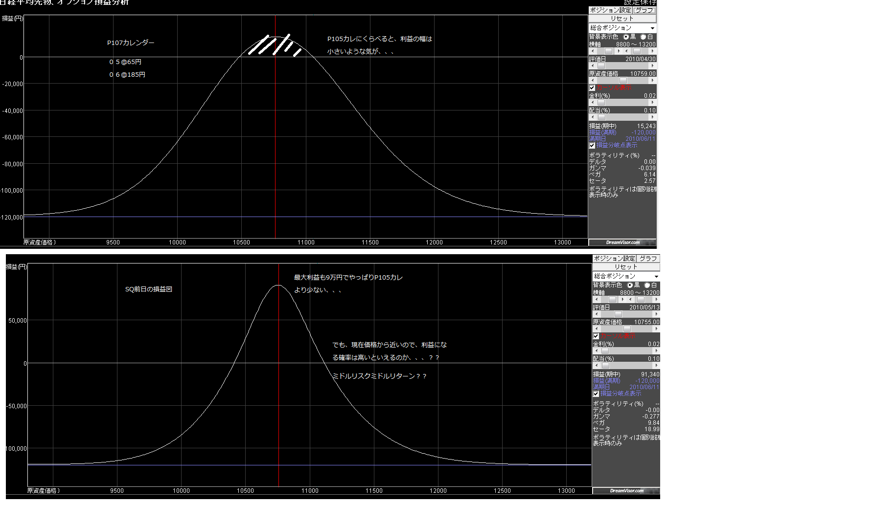The height and width of the screenshot is (526, 875).
Task: Click DreamVisor.com logo below the bottom panel
Action: coord(626,491)
